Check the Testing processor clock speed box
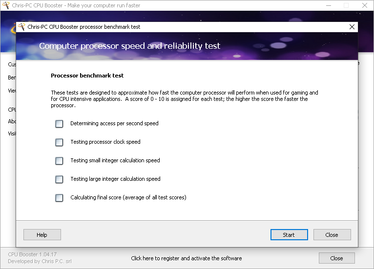374x269 pixels. point(59,142)
